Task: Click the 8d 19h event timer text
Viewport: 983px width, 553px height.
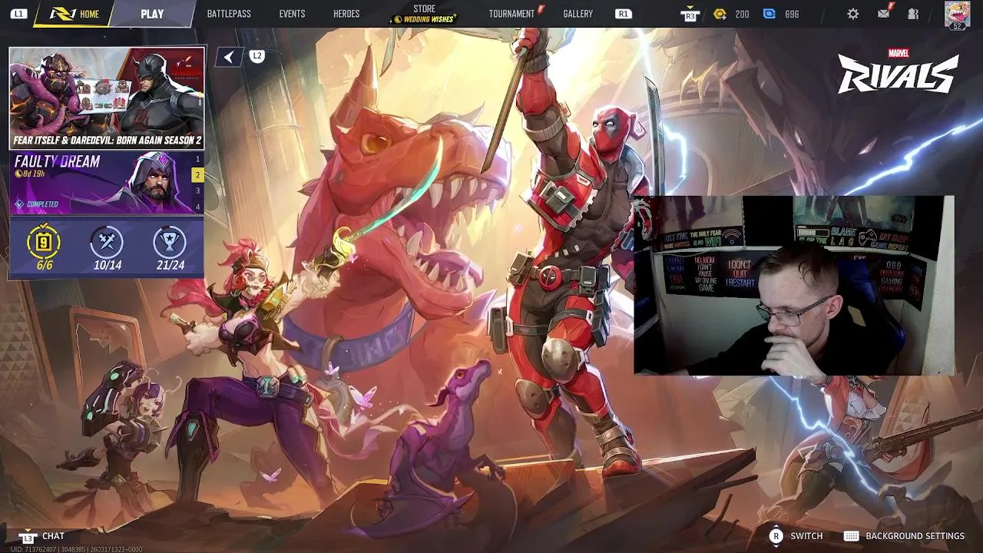Action: coord(34,174)
